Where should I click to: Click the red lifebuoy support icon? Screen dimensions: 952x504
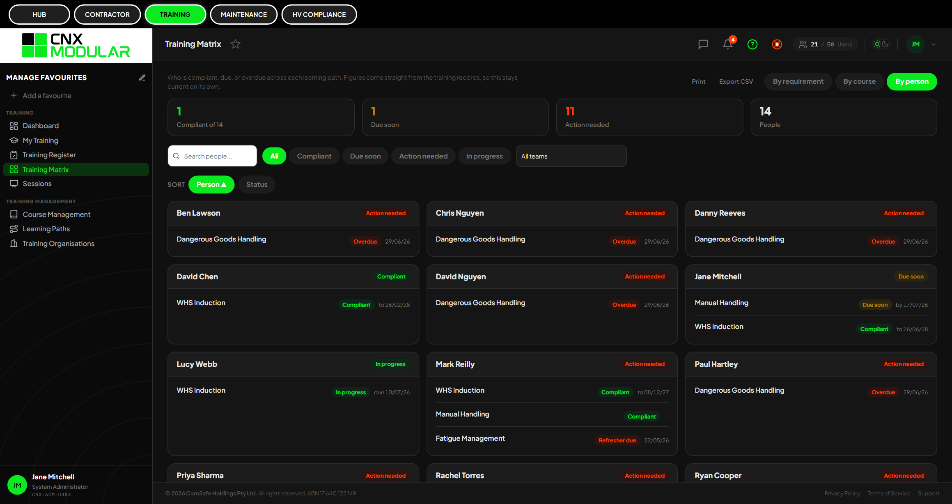(x=777, y=44)
